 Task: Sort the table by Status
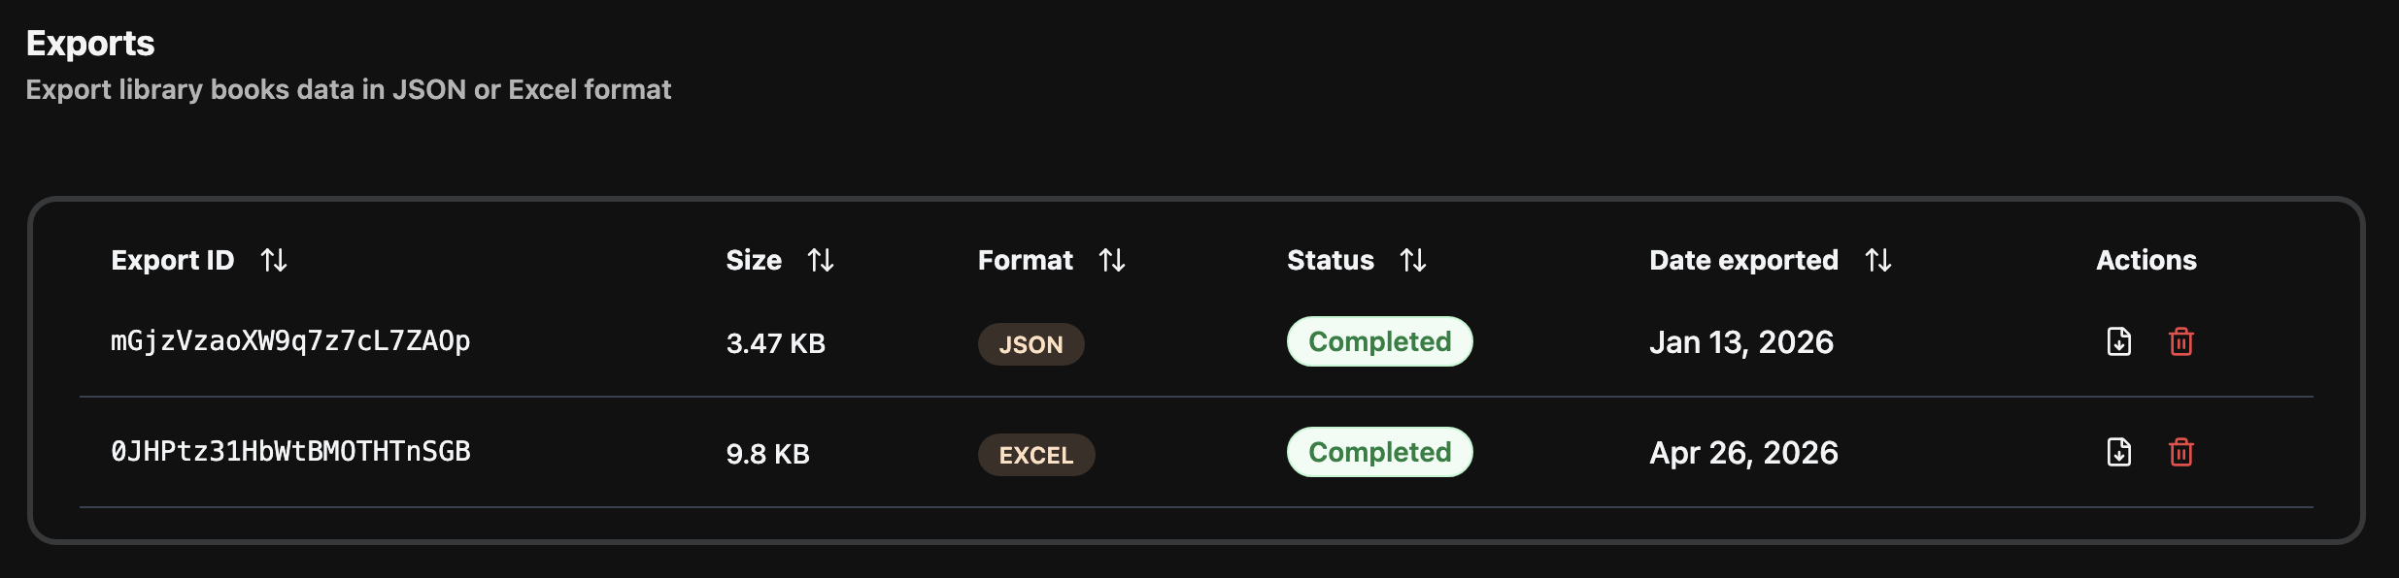[x=1413, y=259]
